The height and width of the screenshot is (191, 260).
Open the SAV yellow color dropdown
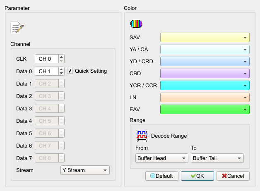(x=205, y=38)
